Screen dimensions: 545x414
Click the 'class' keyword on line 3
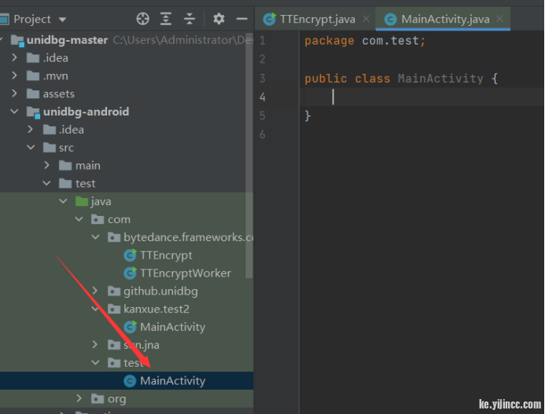372,79
